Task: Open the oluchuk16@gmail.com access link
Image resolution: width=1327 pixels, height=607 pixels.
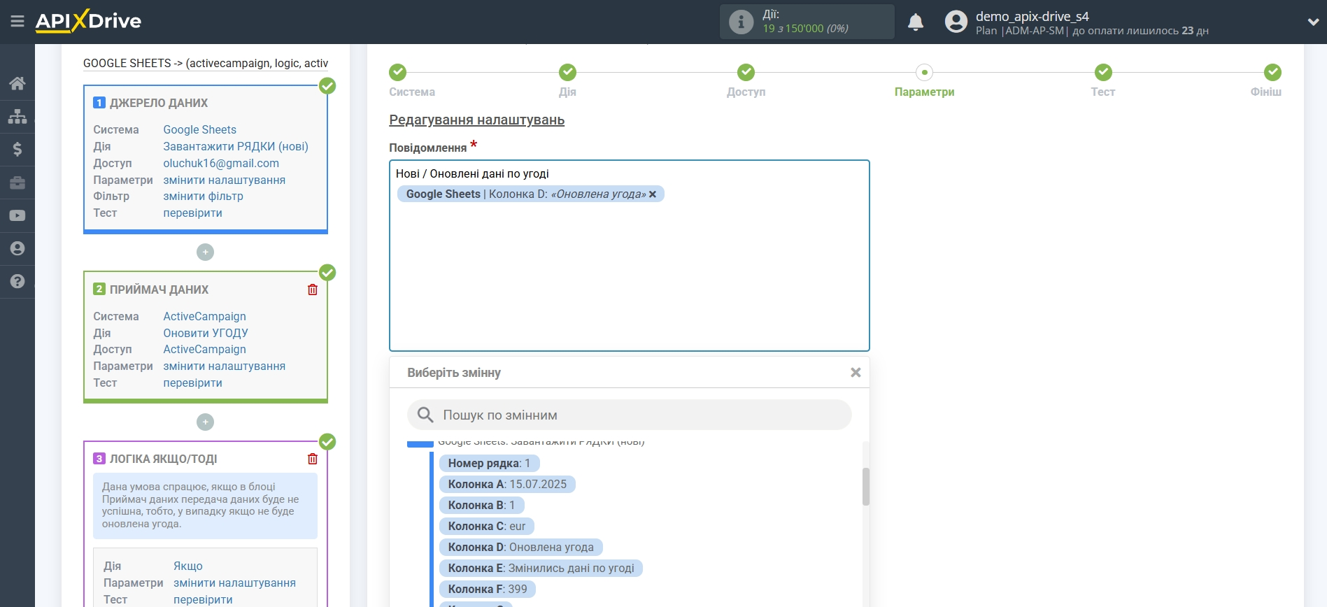Action: [x=221, y=163]
